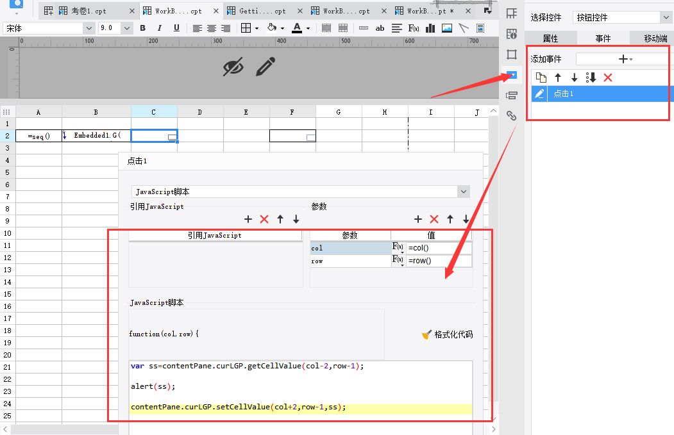Switch to the Getti....cpt tab
The width and height of the screenshot is (674, 435).
(x=263, y=11)
